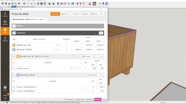Image resolution: width=186 pixels, height=104 pixels.
Task: Click pencil edit icon on Dessus row
Action: point(78,68)
